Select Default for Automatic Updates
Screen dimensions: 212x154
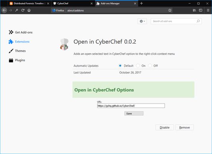[120, 66]
